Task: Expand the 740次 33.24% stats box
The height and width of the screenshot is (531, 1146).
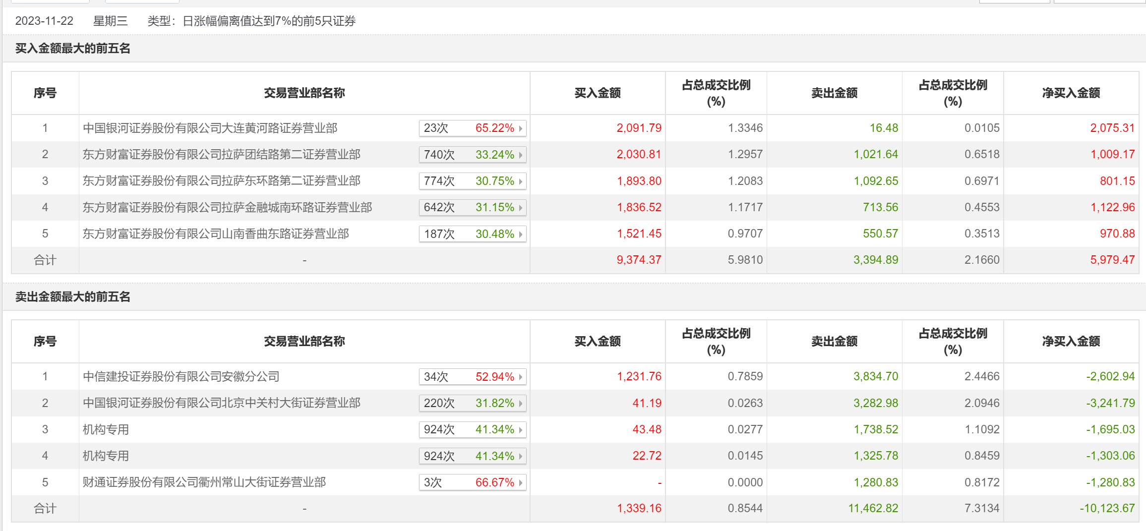Action: tap(472, 155)
